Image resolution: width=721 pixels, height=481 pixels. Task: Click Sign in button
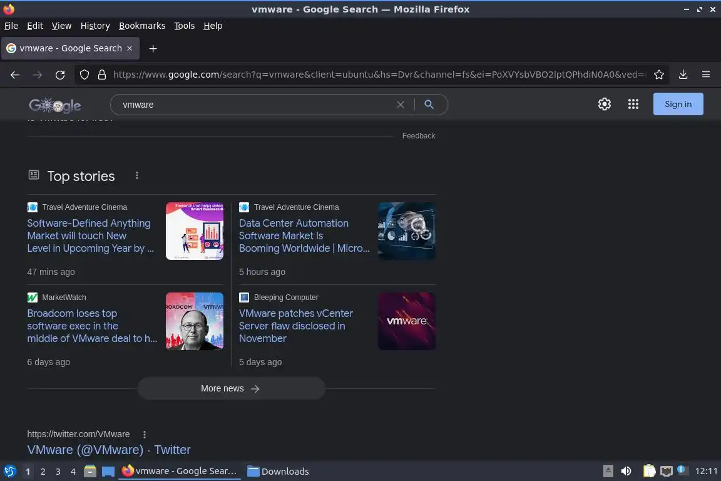[678, 104]
